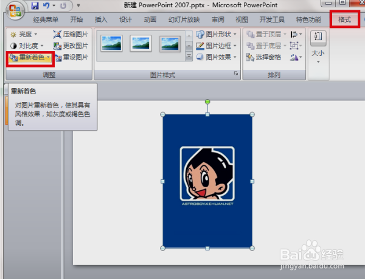Save the presentation with the floppy icon

point(35,5)
